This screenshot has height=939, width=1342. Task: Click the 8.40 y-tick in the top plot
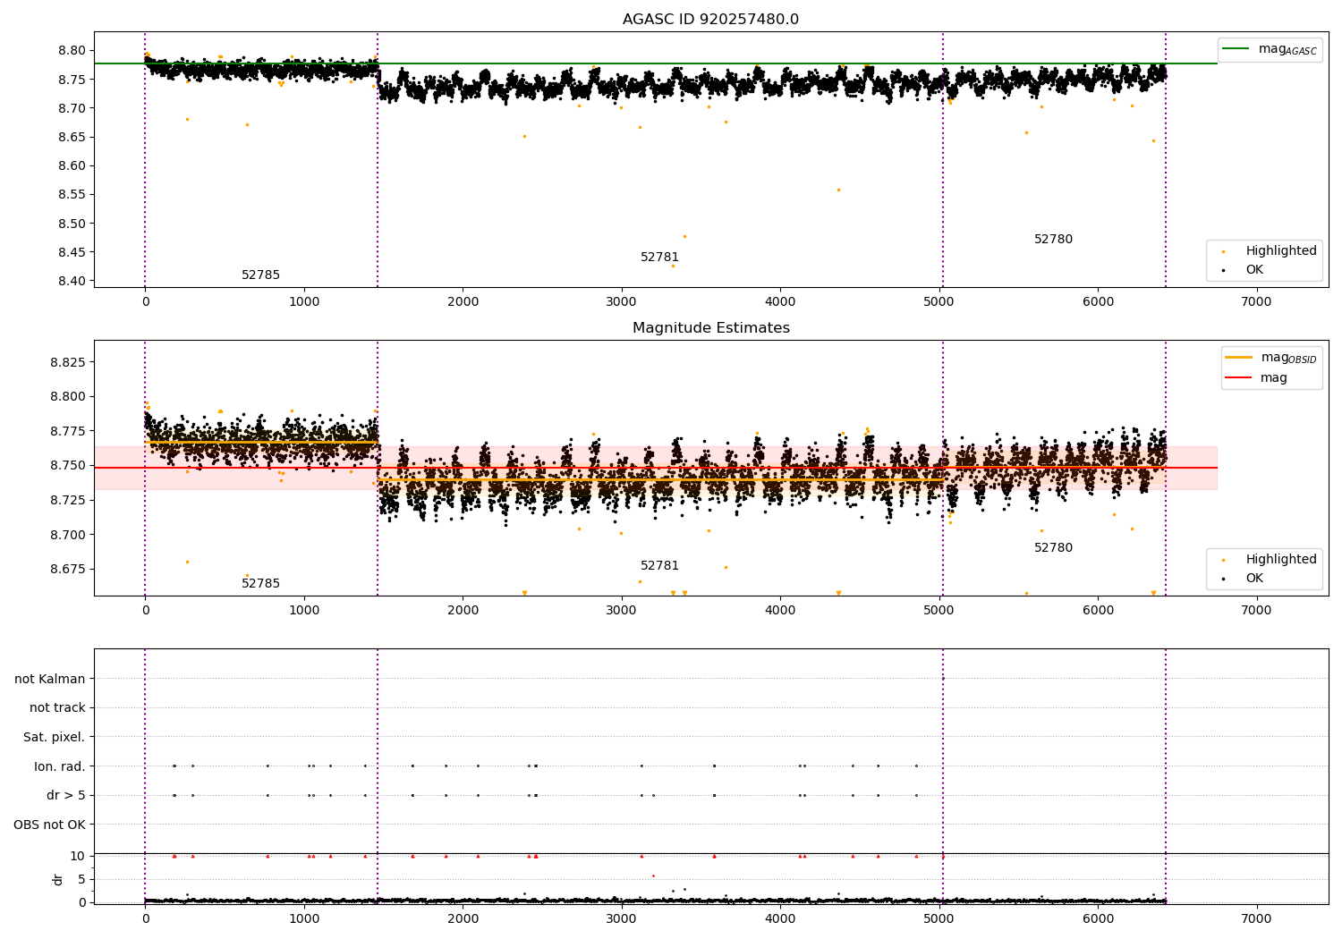[72, 282]
